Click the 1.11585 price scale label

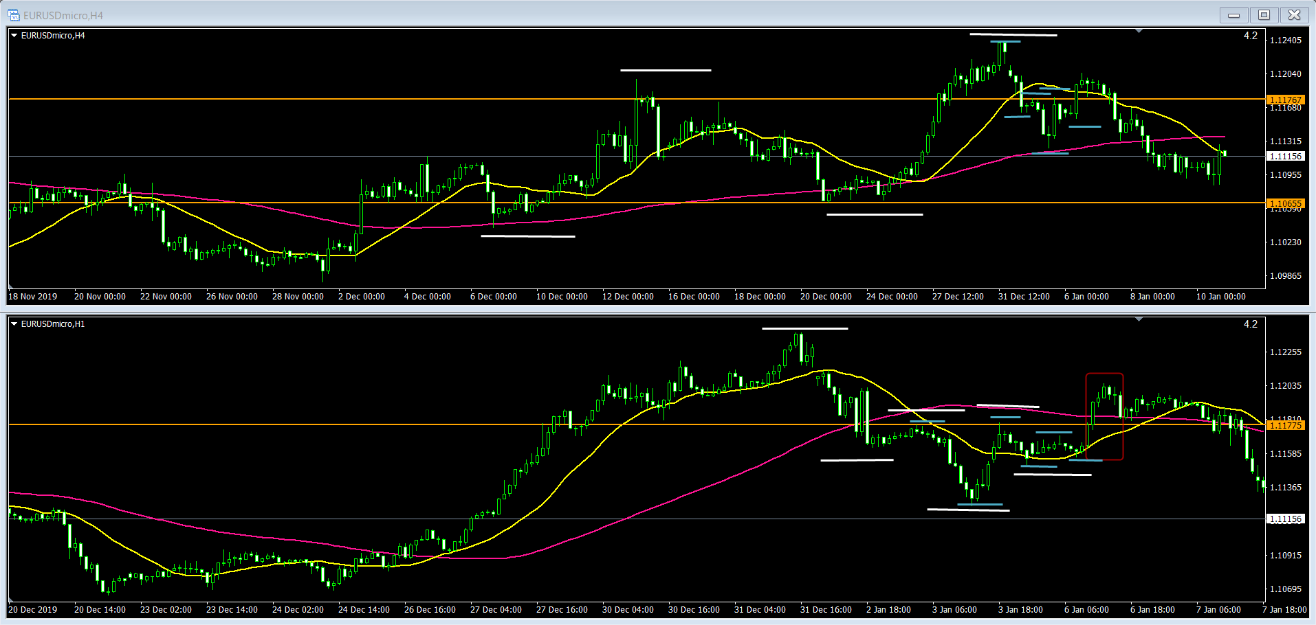(x=1285, y=454)
